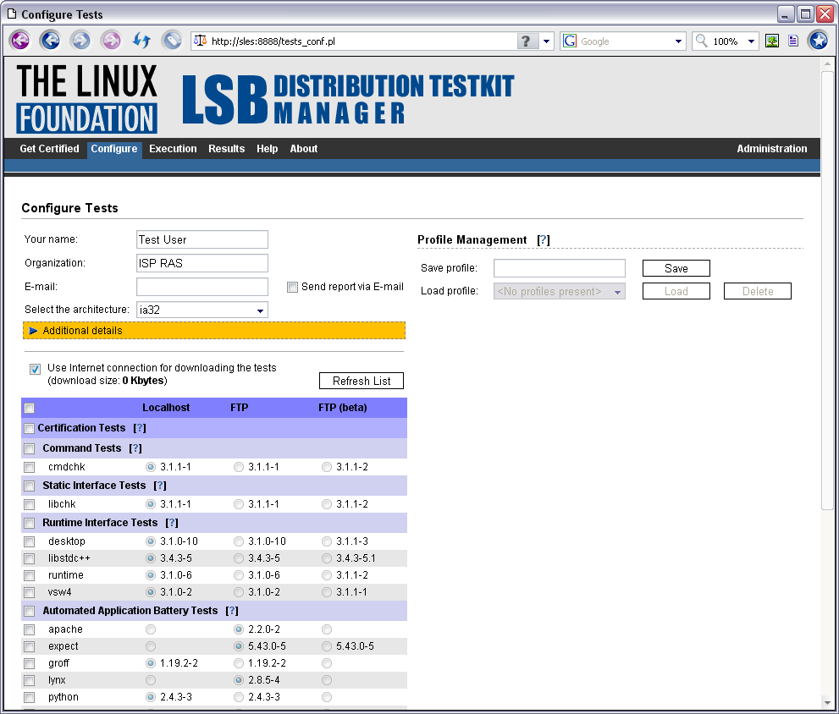Click the vertical scrollbar thumb
The height and width of the screenshot is (714, 839).
coord(827,289)
